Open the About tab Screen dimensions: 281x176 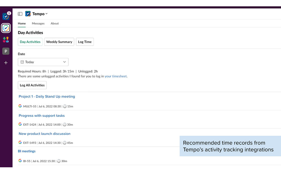(x=55, y=23)
